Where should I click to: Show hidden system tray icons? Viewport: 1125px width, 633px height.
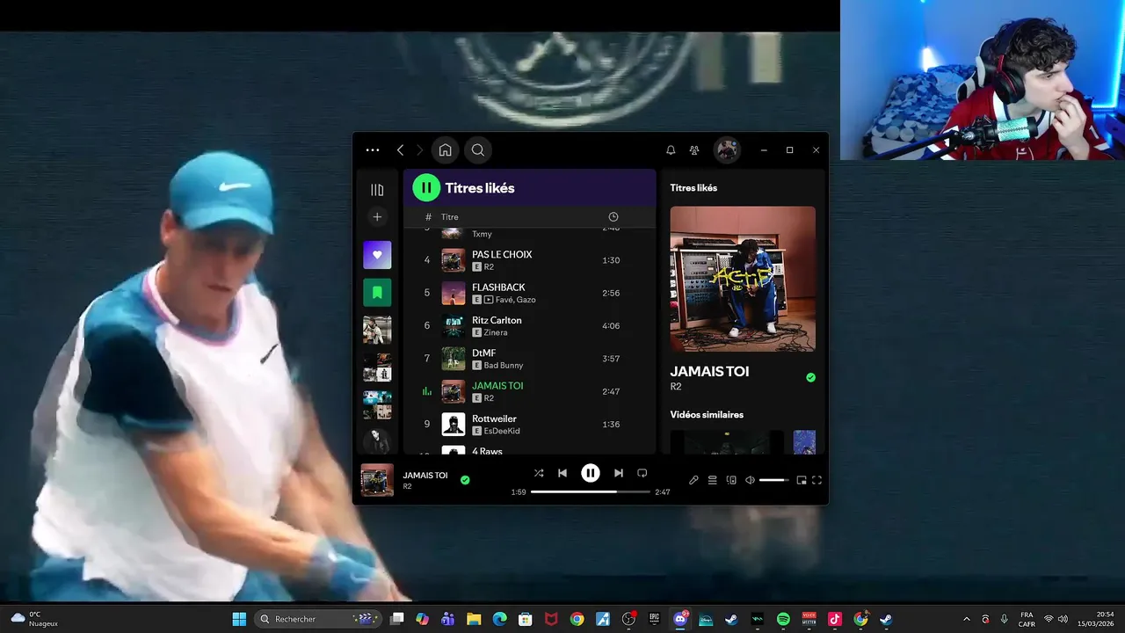[x=967, y=619]
